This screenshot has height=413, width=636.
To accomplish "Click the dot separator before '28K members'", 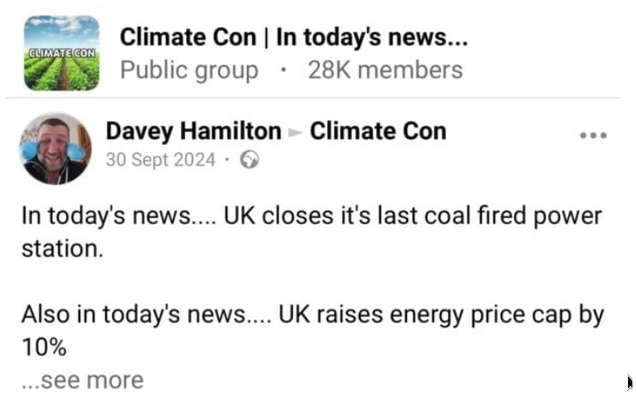I will click(283, 69).
